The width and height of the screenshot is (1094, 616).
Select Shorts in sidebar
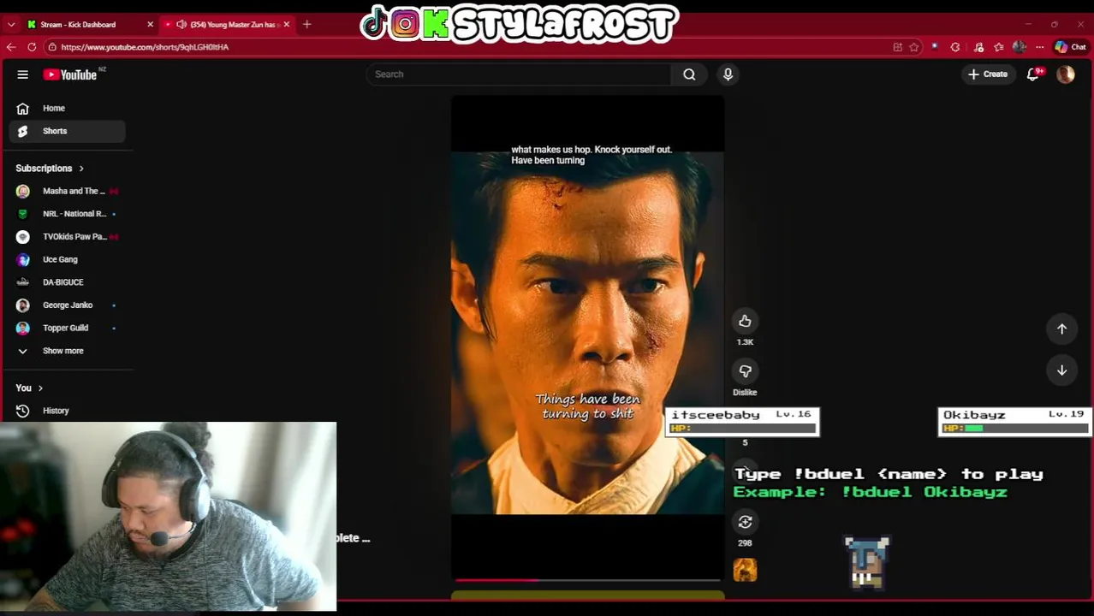(67, 131)
